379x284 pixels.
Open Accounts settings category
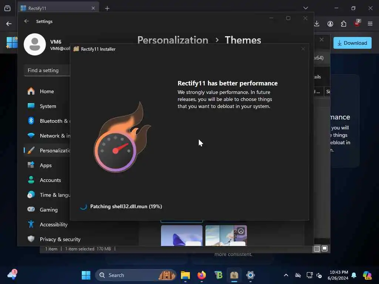pyautogui.click(x=47, y=180)
